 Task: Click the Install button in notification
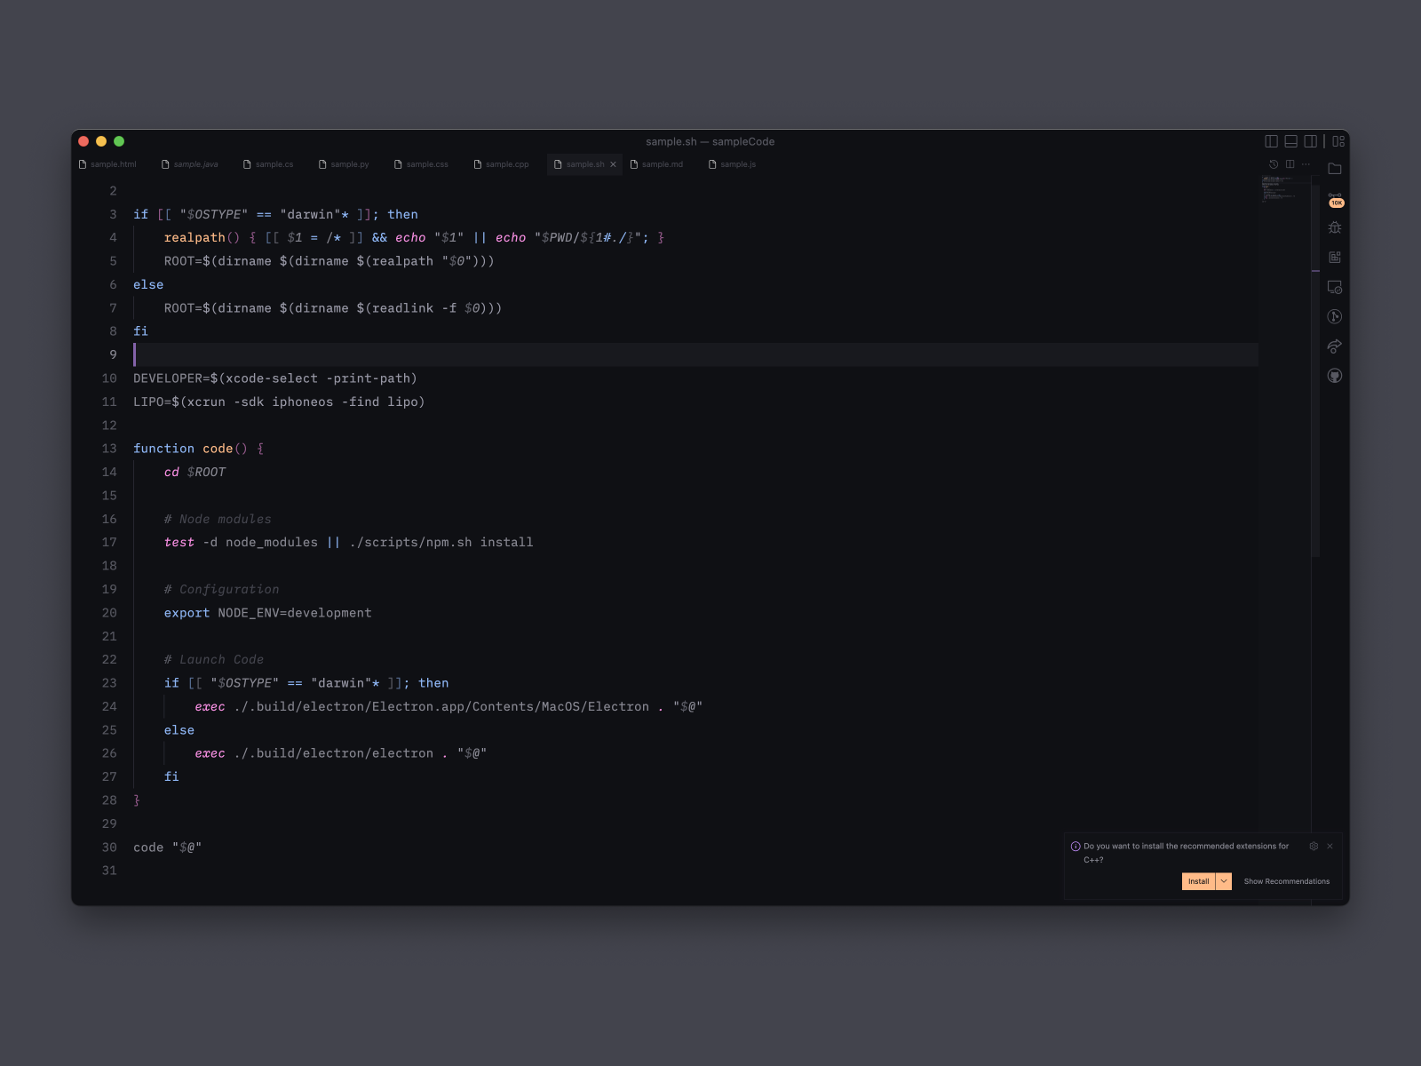(1198, 881)
